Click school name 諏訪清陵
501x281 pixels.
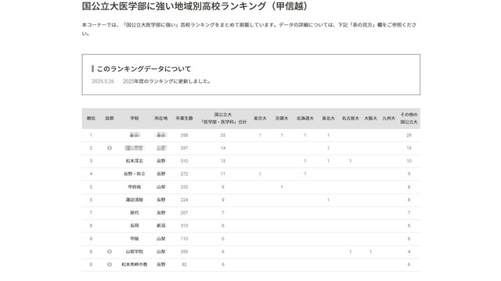pos(135,200)
